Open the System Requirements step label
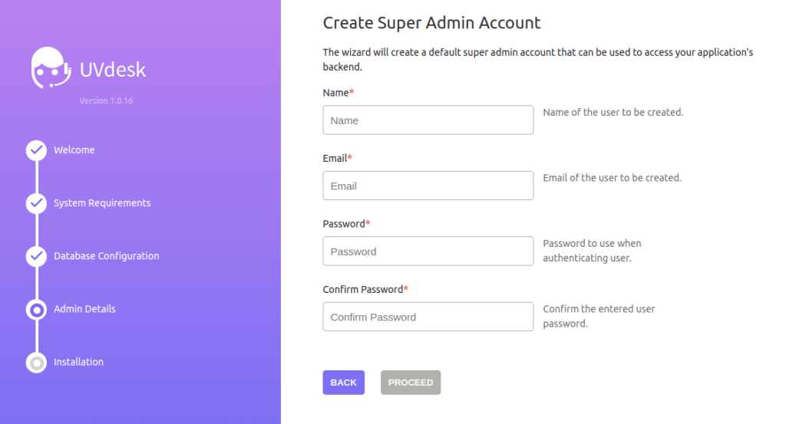The height and width of the screenshot is (424, 786). 102,203
